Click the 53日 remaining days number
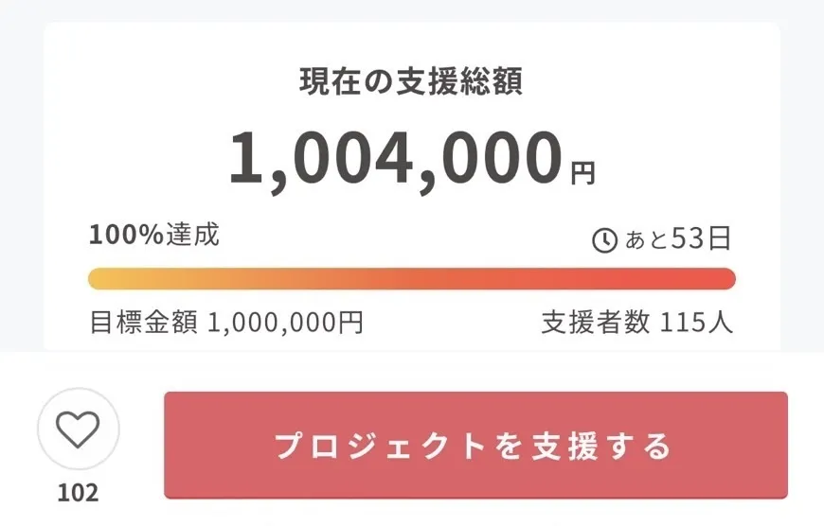 701,239
